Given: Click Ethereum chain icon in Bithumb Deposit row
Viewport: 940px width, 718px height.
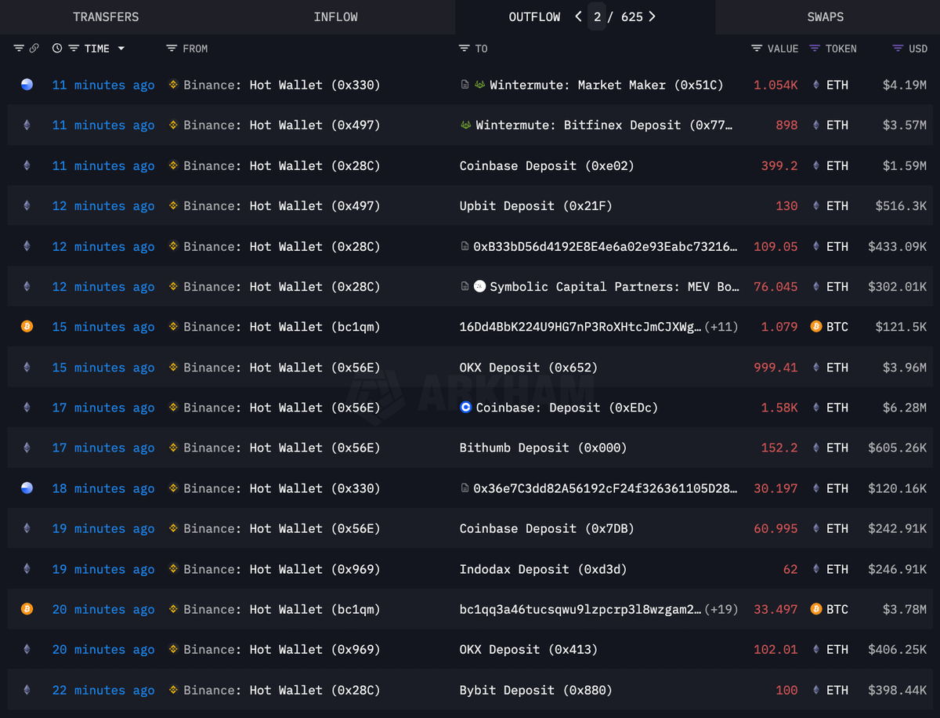Looking at the screenshot, I should click(27, 448).
